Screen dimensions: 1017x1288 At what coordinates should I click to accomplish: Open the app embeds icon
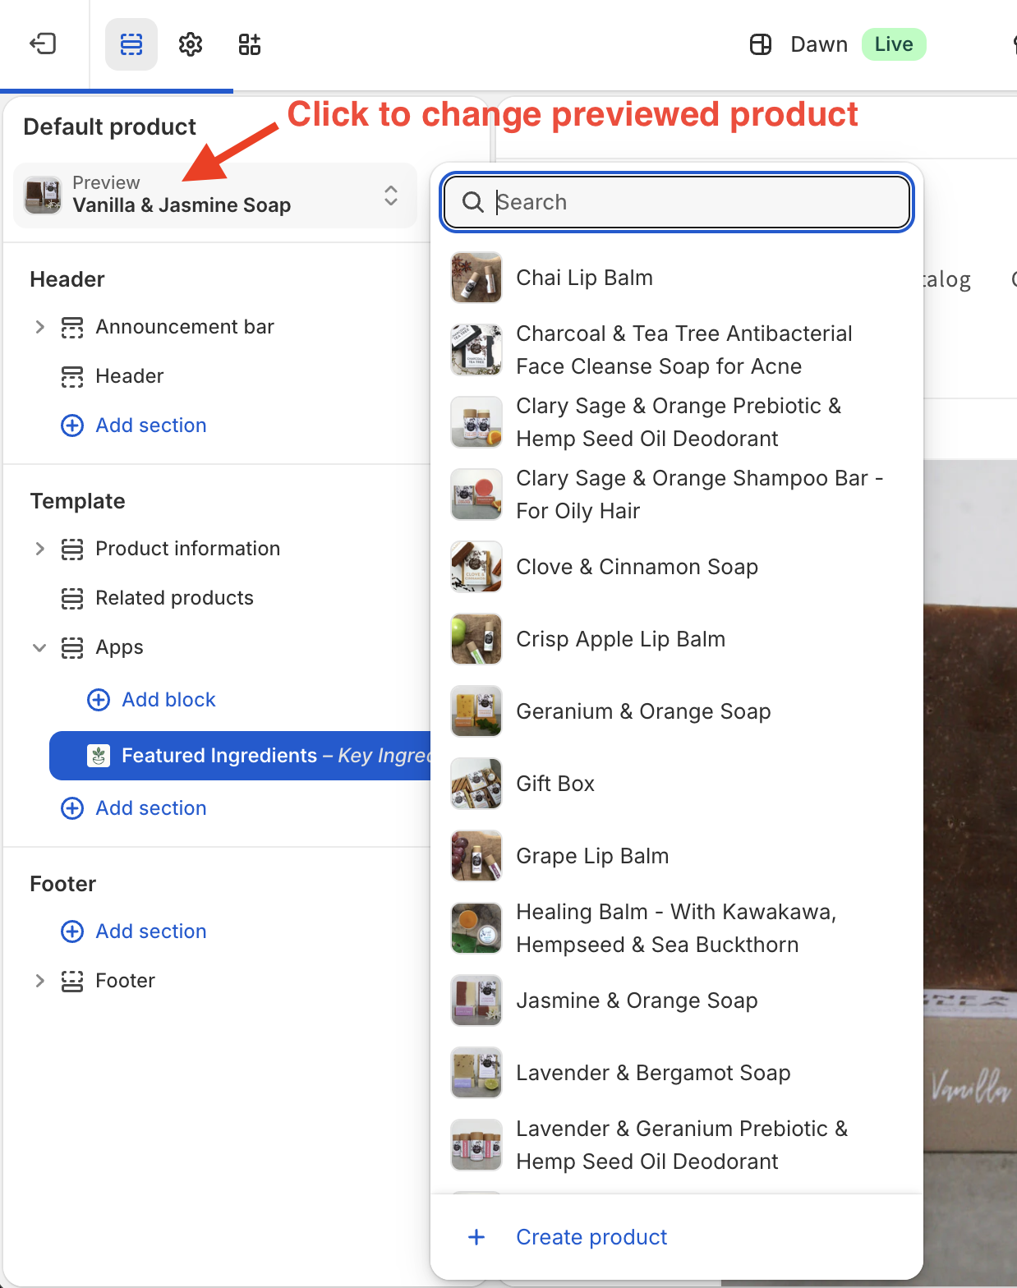[x=250, y=44]
